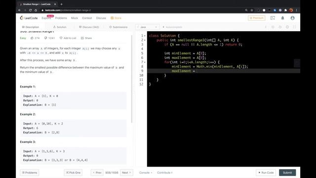Click zoom magnifier icon in address bar
Image resolution: width=316 pixels, height=178 pixels.
point(246,10)
